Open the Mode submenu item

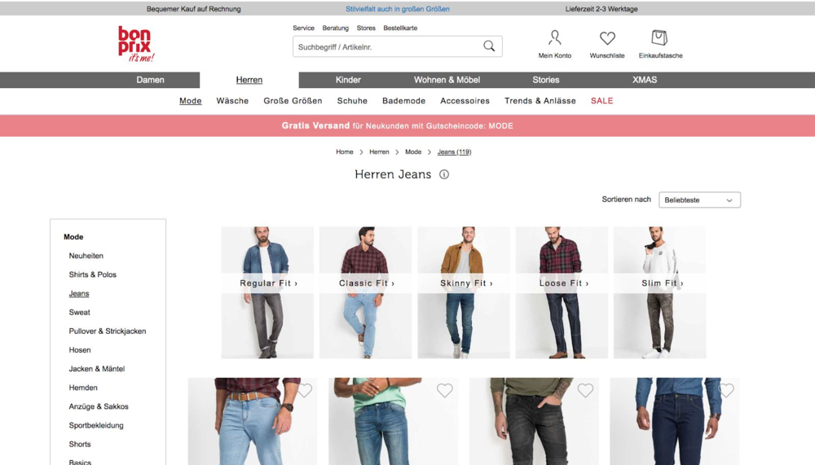[x=190, y=101]
